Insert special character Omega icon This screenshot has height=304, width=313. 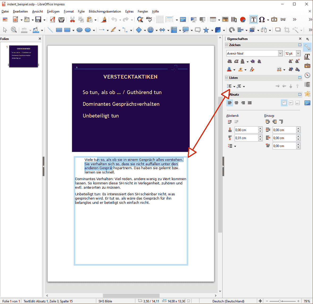262,19
